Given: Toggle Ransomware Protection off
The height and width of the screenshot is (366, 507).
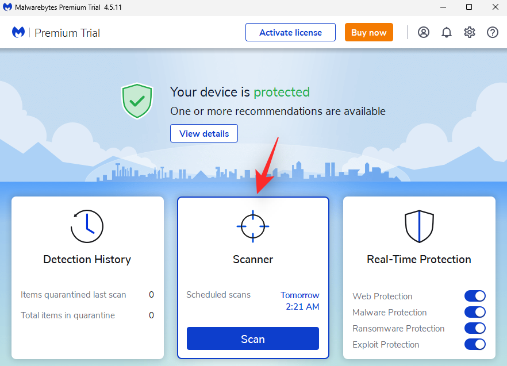Looking at the screenshot, I should click(475, 329).
